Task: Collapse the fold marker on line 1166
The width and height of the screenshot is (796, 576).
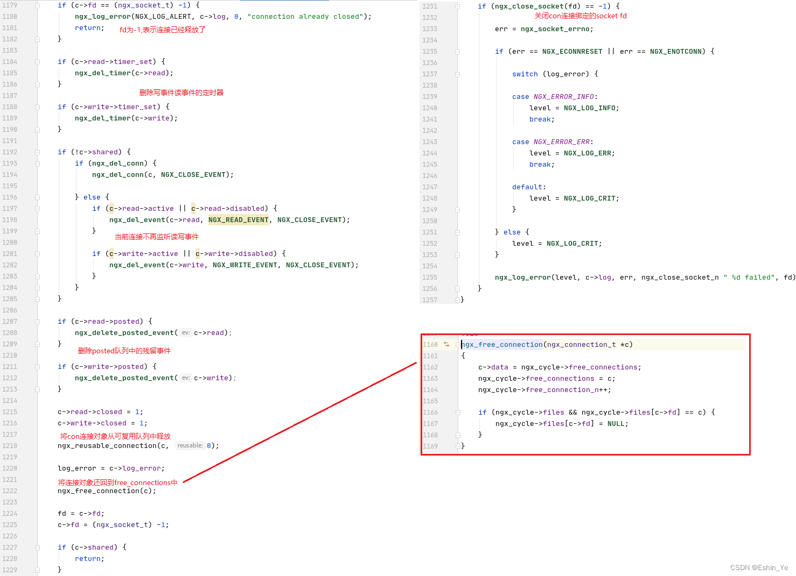Action: click(x=458, y=413)
